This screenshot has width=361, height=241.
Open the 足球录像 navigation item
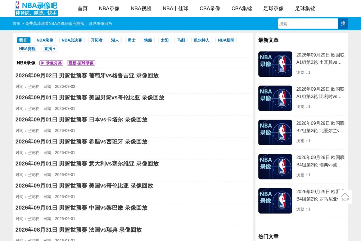tap(273, 8)
